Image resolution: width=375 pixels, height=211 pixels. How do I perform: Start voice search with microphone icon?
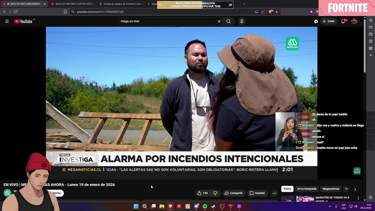[242, 21]
